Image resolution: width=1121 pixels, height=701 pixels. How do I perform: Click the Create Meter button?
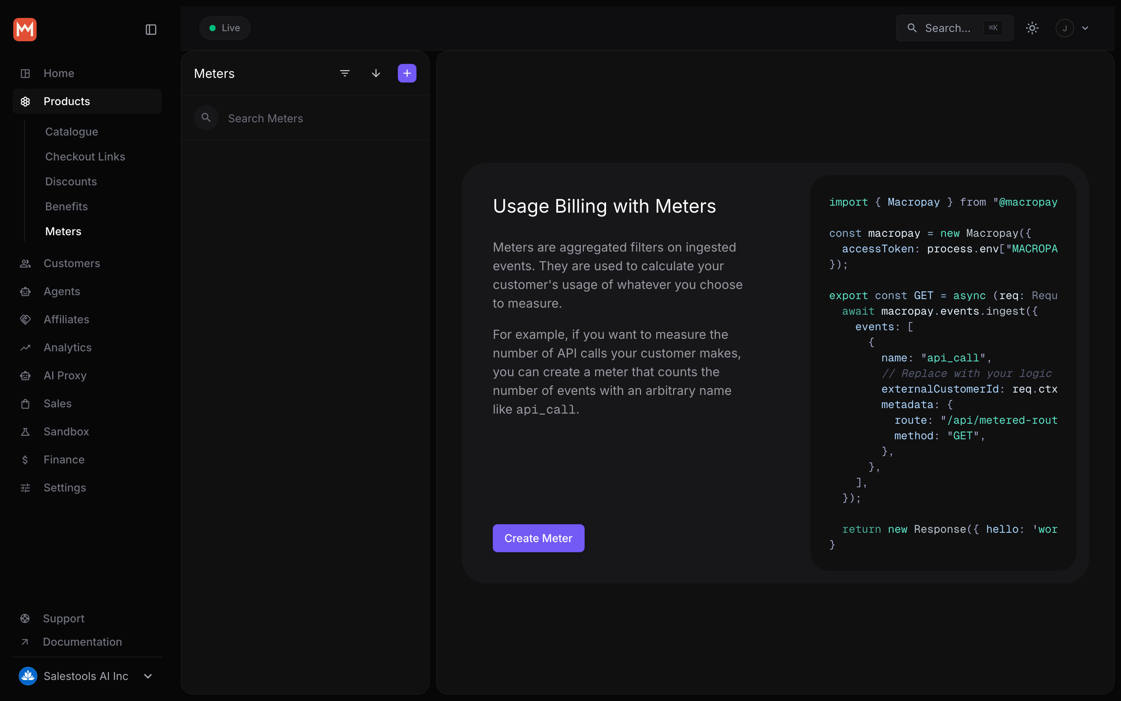point(538,538)
